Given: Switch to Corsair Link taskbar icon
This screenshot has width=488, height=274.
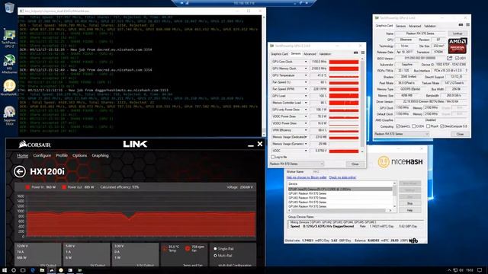Looking at the screenshot, I should click(x=52, y=270).
